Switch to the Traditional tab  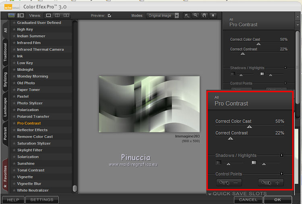5,52
